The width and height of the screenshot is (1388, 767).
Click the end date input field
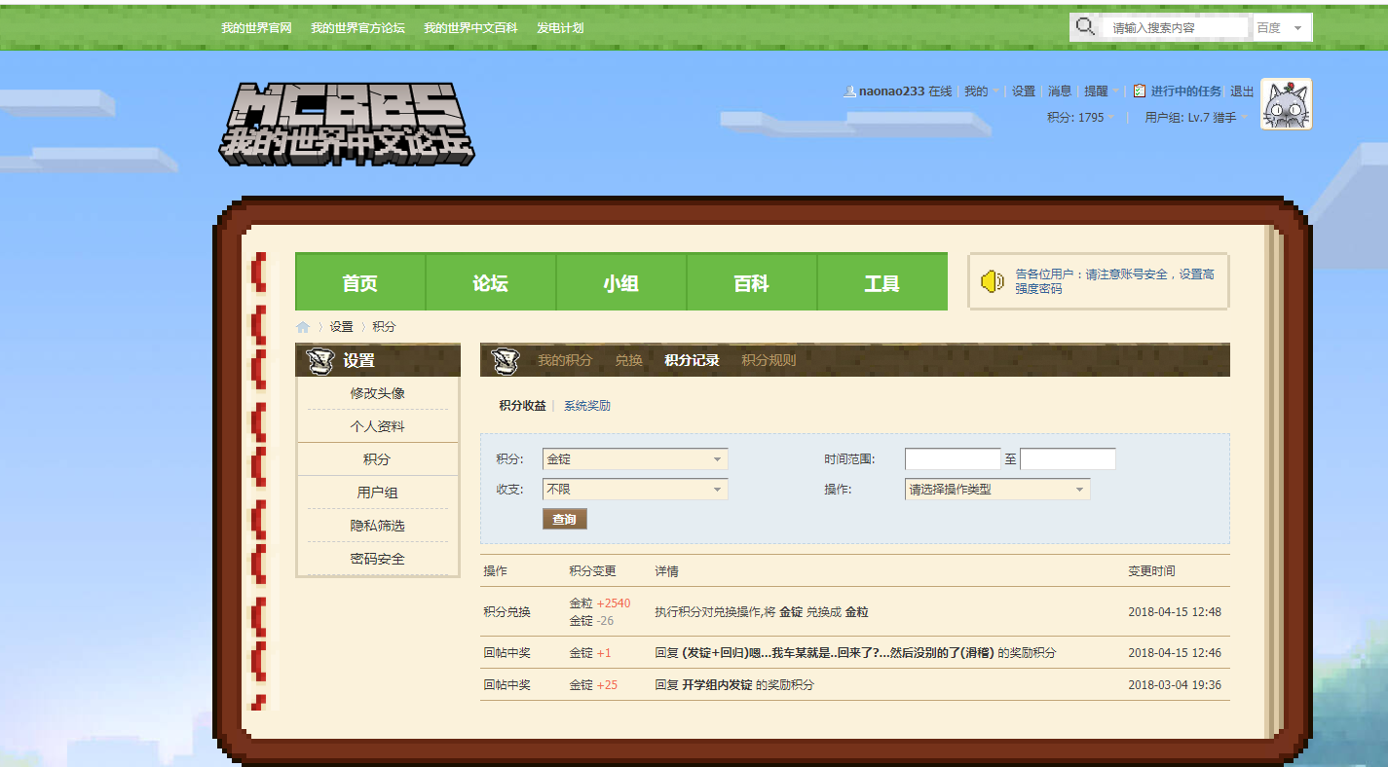click(x=1068, y=458)
